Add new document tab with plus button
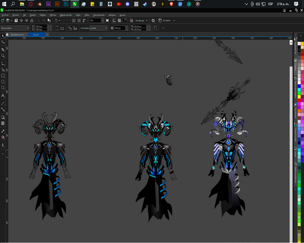The width and height of the screenshot is (304, 243). (x=47, y=34)
